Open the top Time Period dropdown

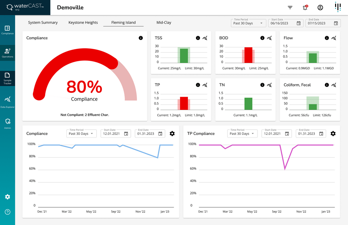[248, 23]
